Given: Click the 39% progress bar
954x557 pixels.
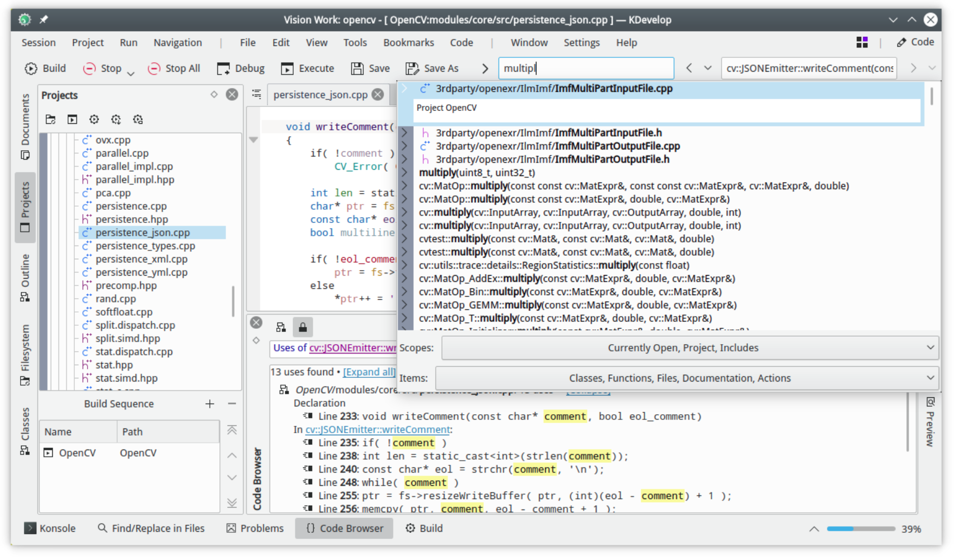Looking at the screenshot, I should point(861,529).
